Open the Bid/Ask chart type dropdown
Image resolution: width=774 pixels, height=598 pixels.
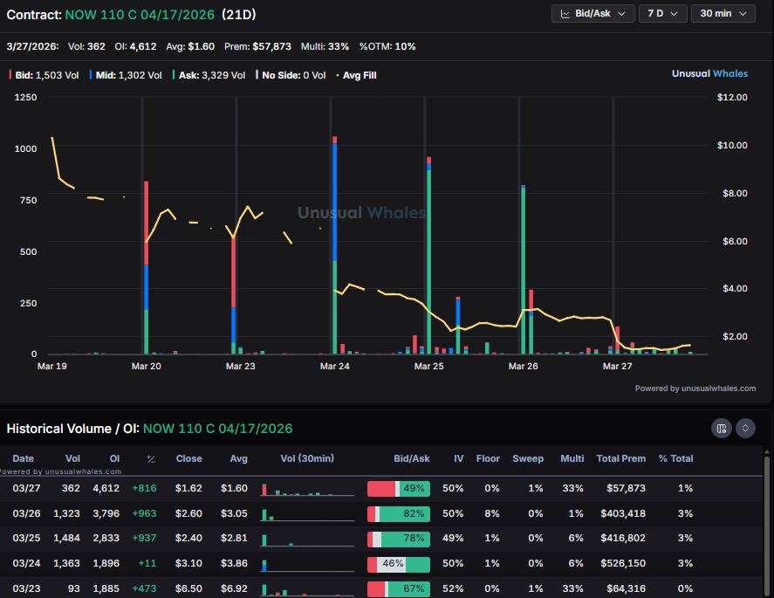click(592, 14)
